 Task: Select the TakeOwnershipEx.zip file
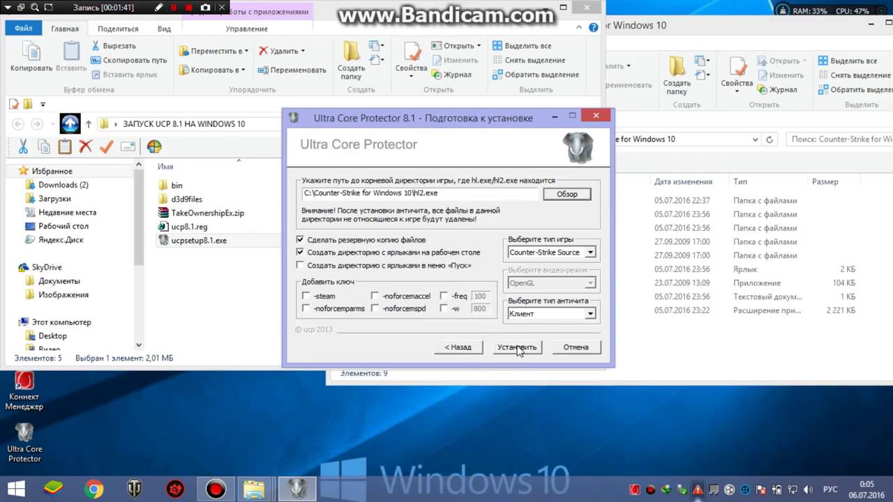coord(207,213)
